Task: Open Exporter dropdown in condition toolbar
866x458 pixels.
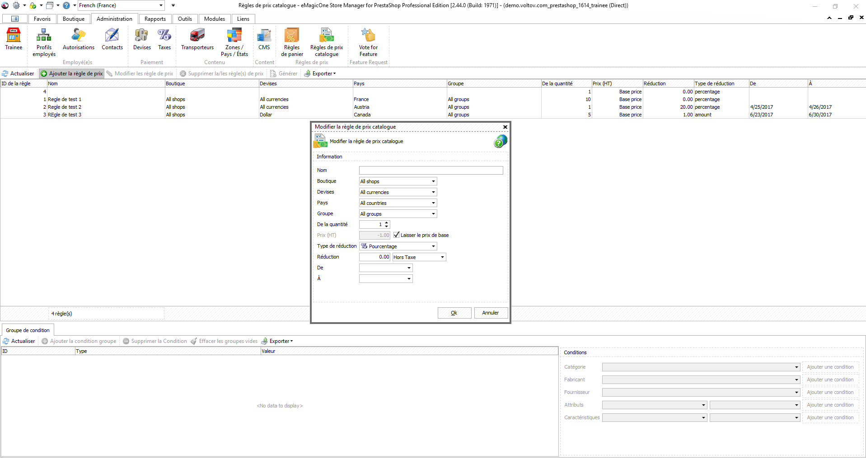Action: [277, 341]
